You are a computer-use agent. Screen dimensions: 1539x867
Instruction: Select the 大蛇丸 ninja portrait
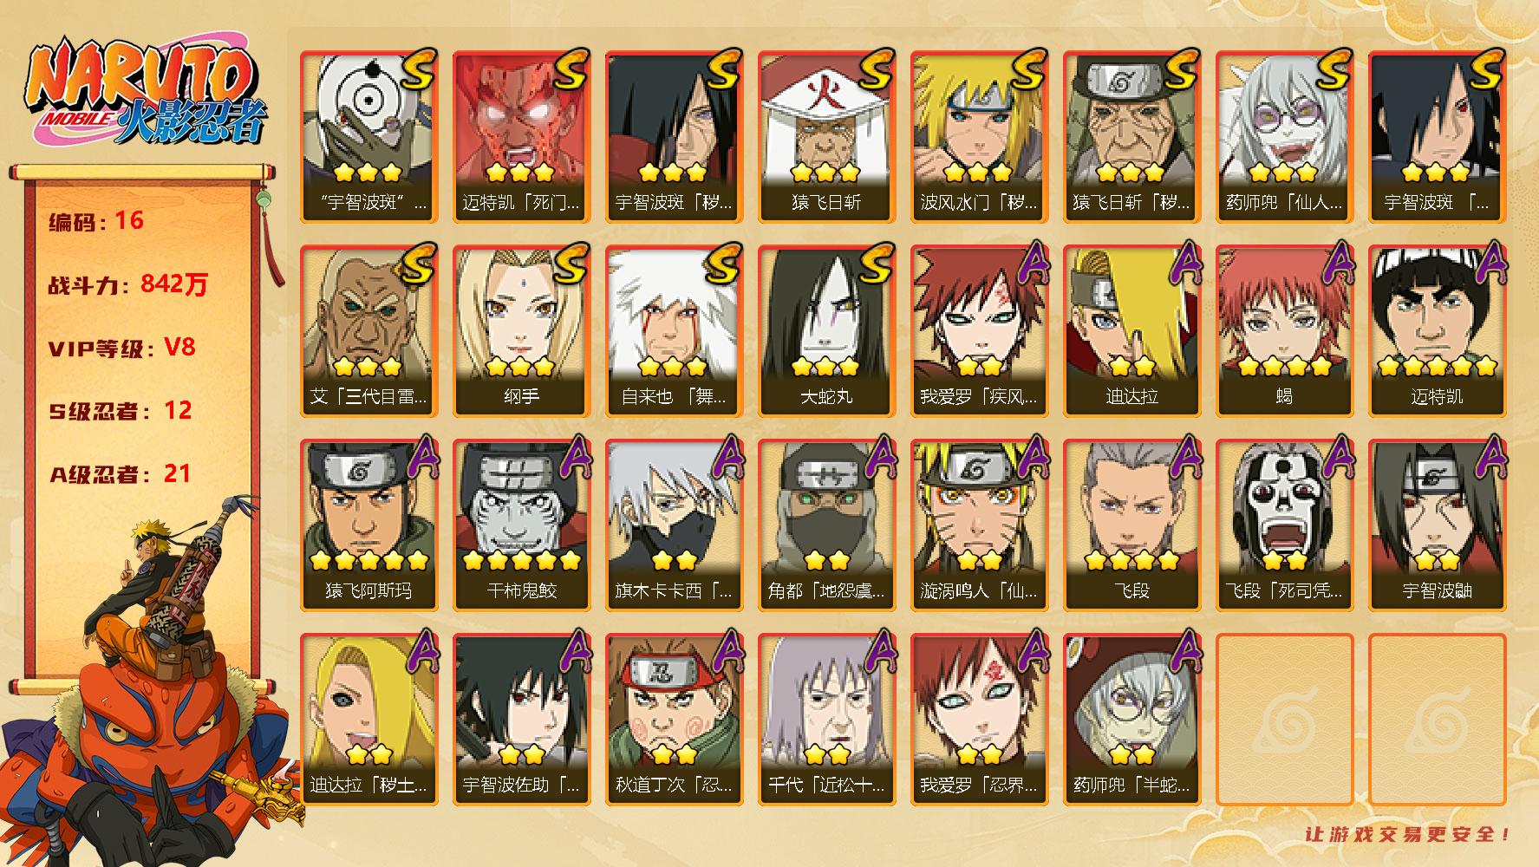click(826, 331)
